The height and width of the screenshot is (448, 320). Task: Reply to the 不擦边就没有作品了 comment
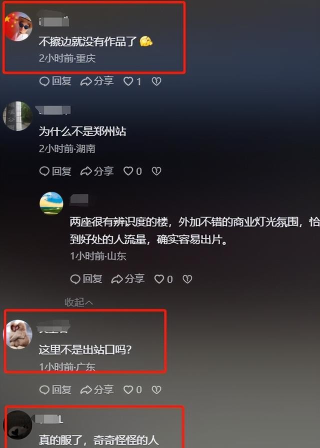55,81
